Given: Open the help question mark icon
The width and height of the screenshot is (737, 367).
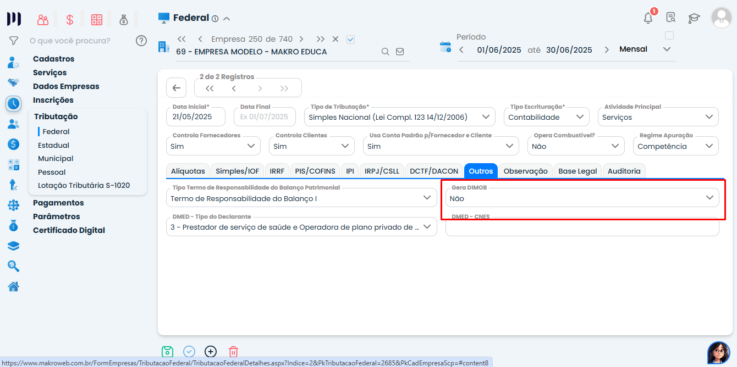Looking at the screenshot, I should [141, 41].
